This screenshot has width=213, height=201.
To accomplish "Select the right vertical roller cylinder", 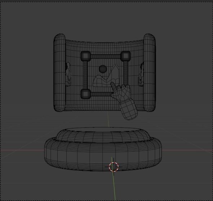I will 150,73.
